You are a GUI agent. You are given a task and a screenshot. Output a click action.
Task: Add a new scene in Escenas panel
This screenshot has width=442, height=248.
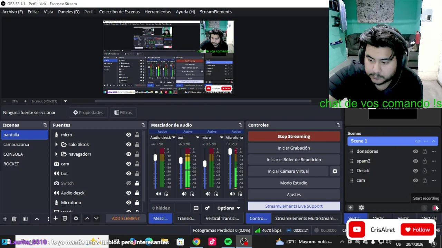pyautogui.click(x=5, y=219)
